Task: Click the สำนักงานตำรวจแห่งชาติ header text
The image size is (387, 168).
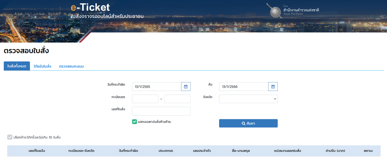Action: click(301, 10)
